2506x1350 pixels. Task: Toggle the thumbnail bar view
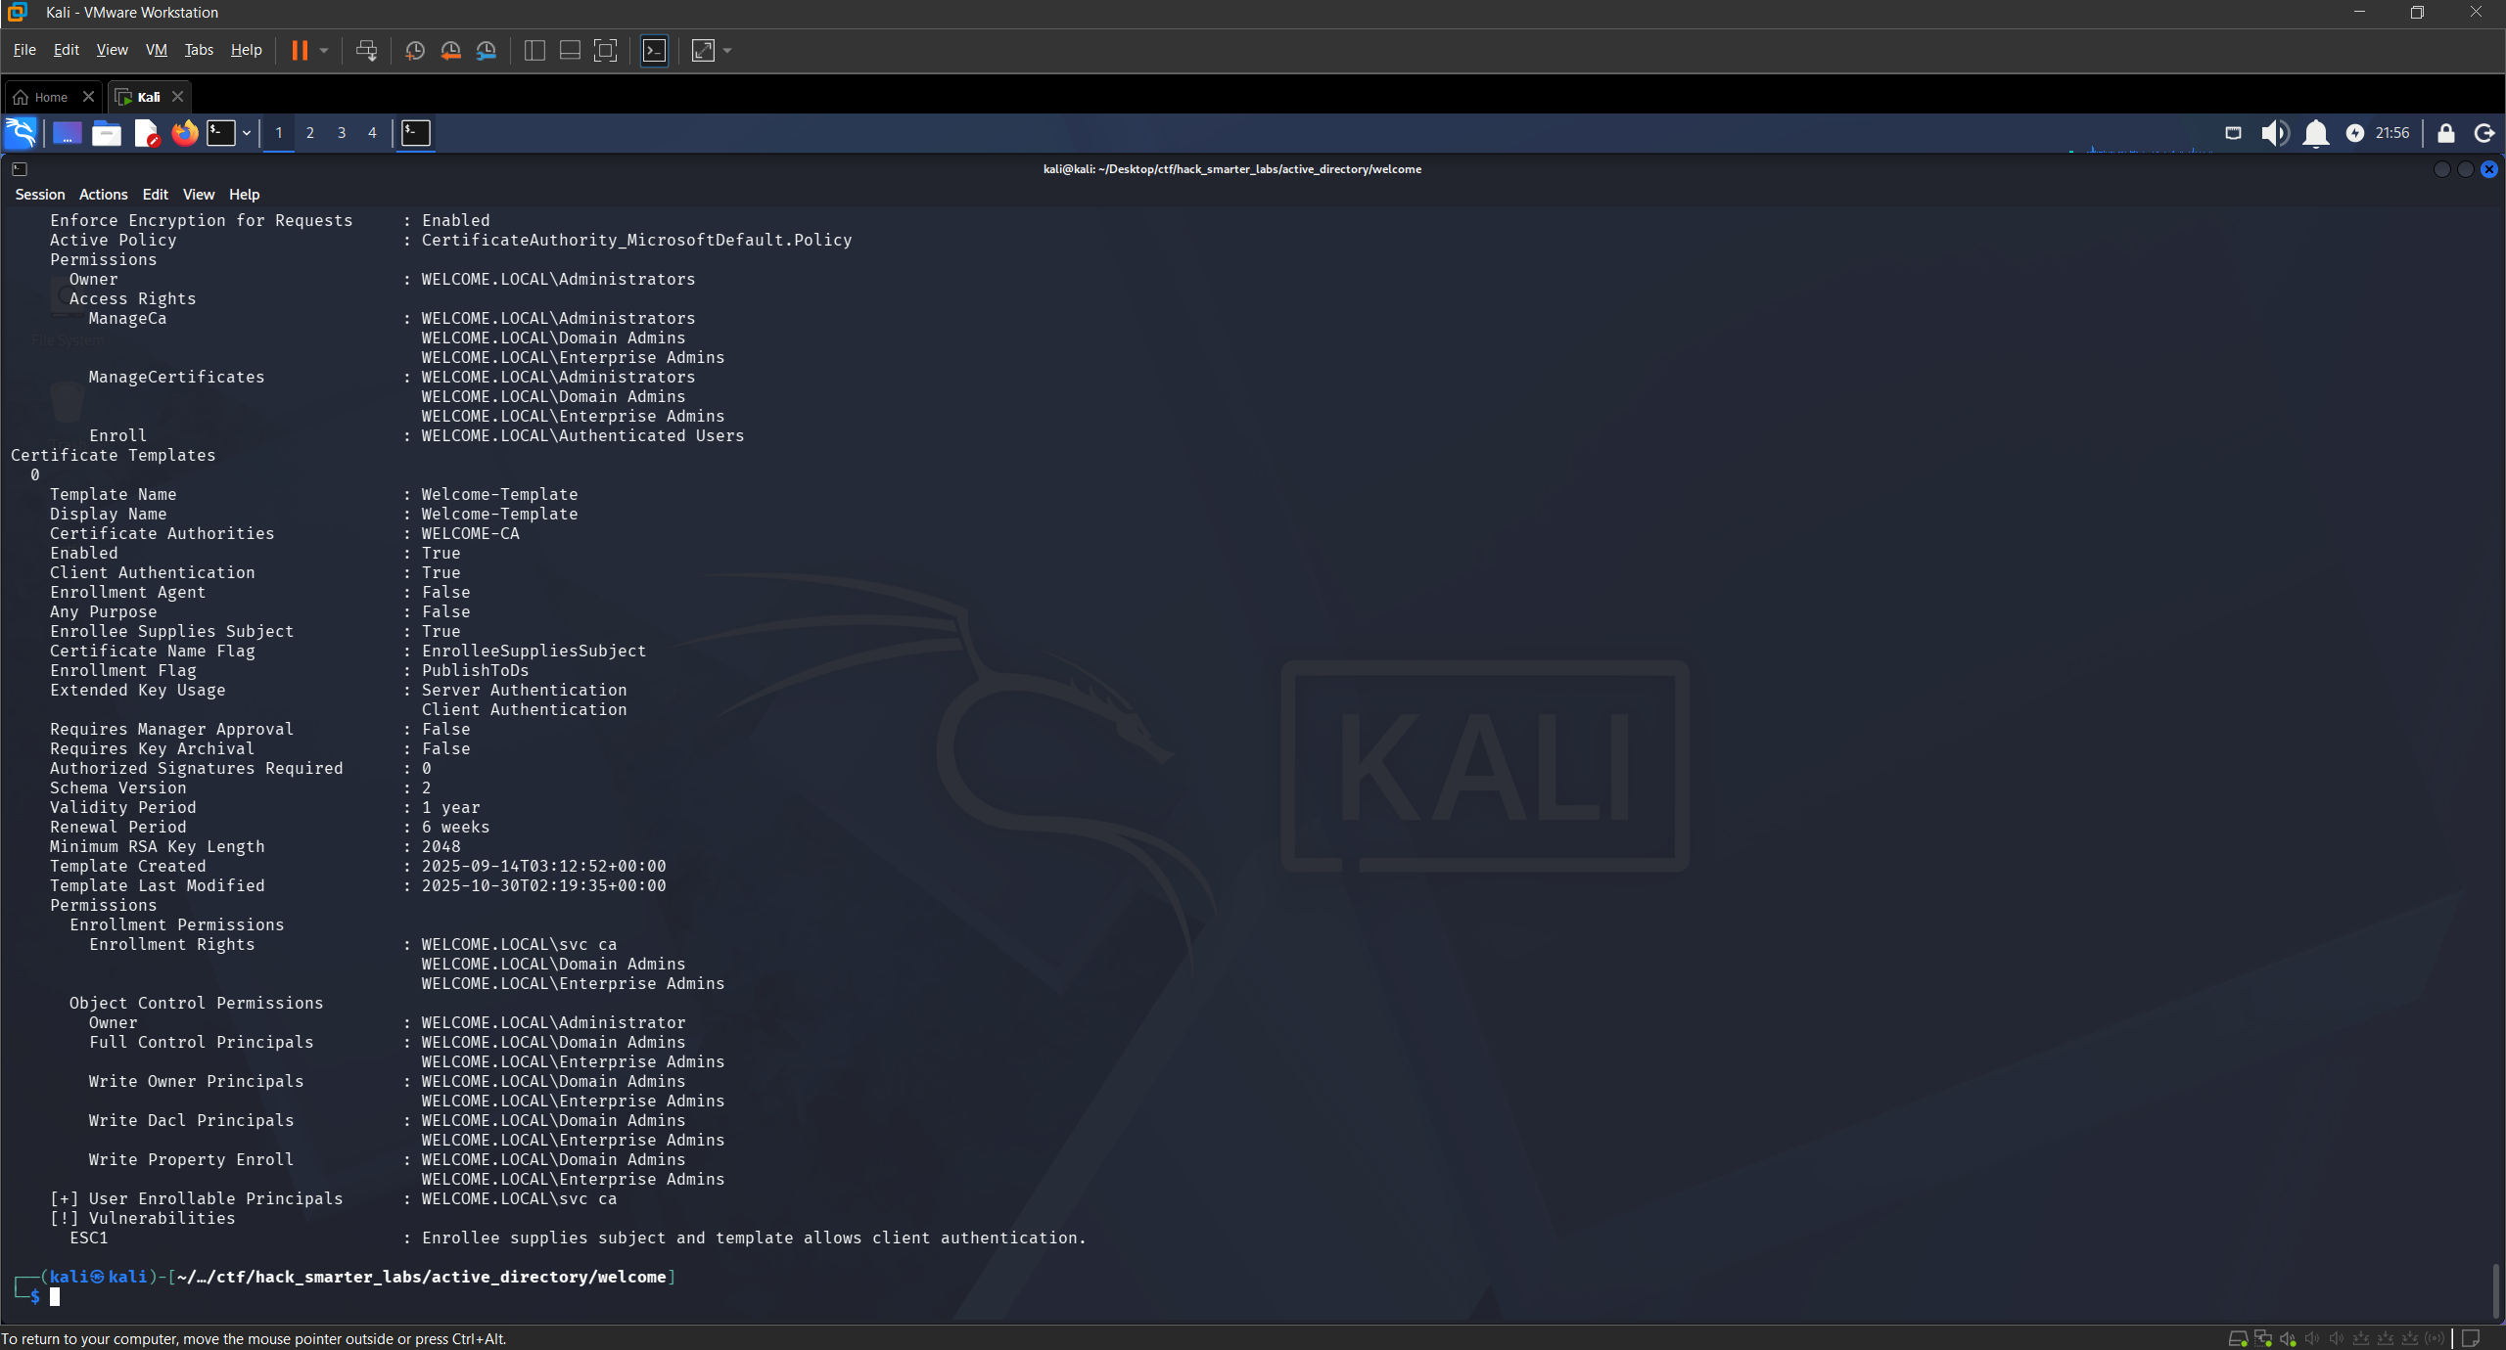pyautogui.click(x=570, y=50)
